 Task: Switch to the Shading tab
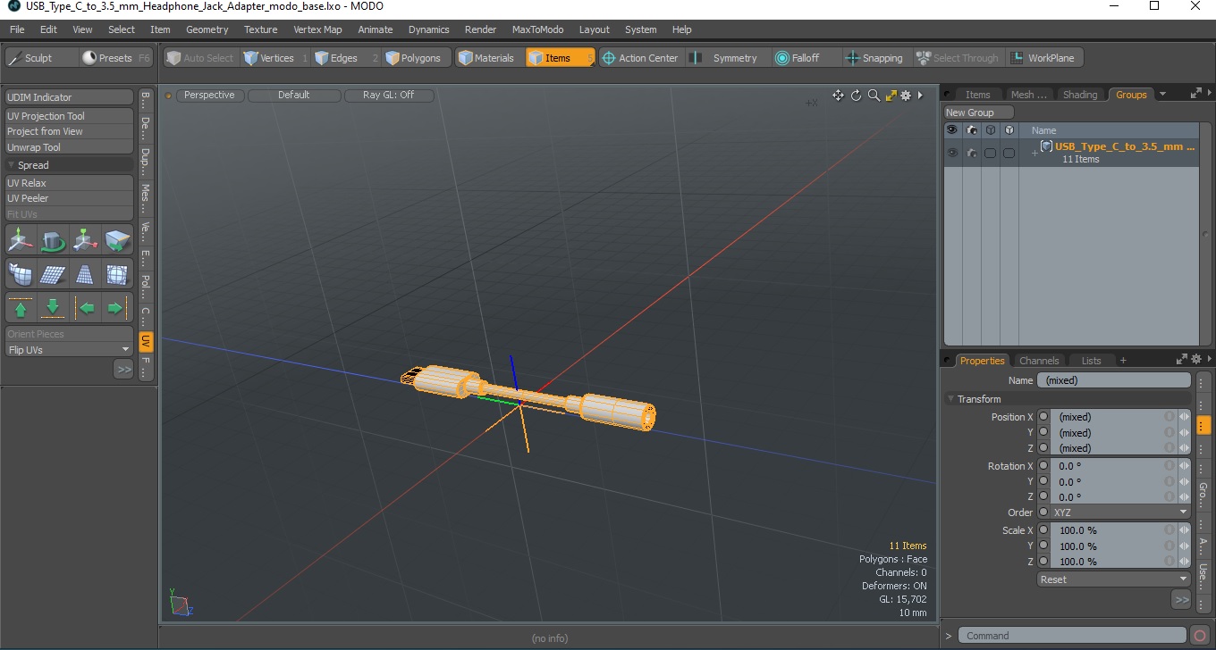tap(1080, 95)
